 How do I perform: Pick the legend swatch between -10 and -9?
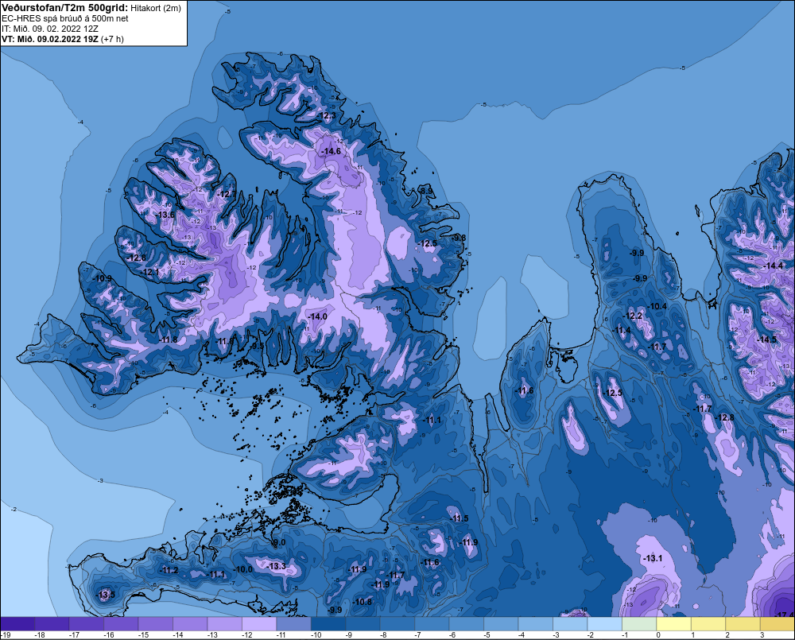point(328,624)
